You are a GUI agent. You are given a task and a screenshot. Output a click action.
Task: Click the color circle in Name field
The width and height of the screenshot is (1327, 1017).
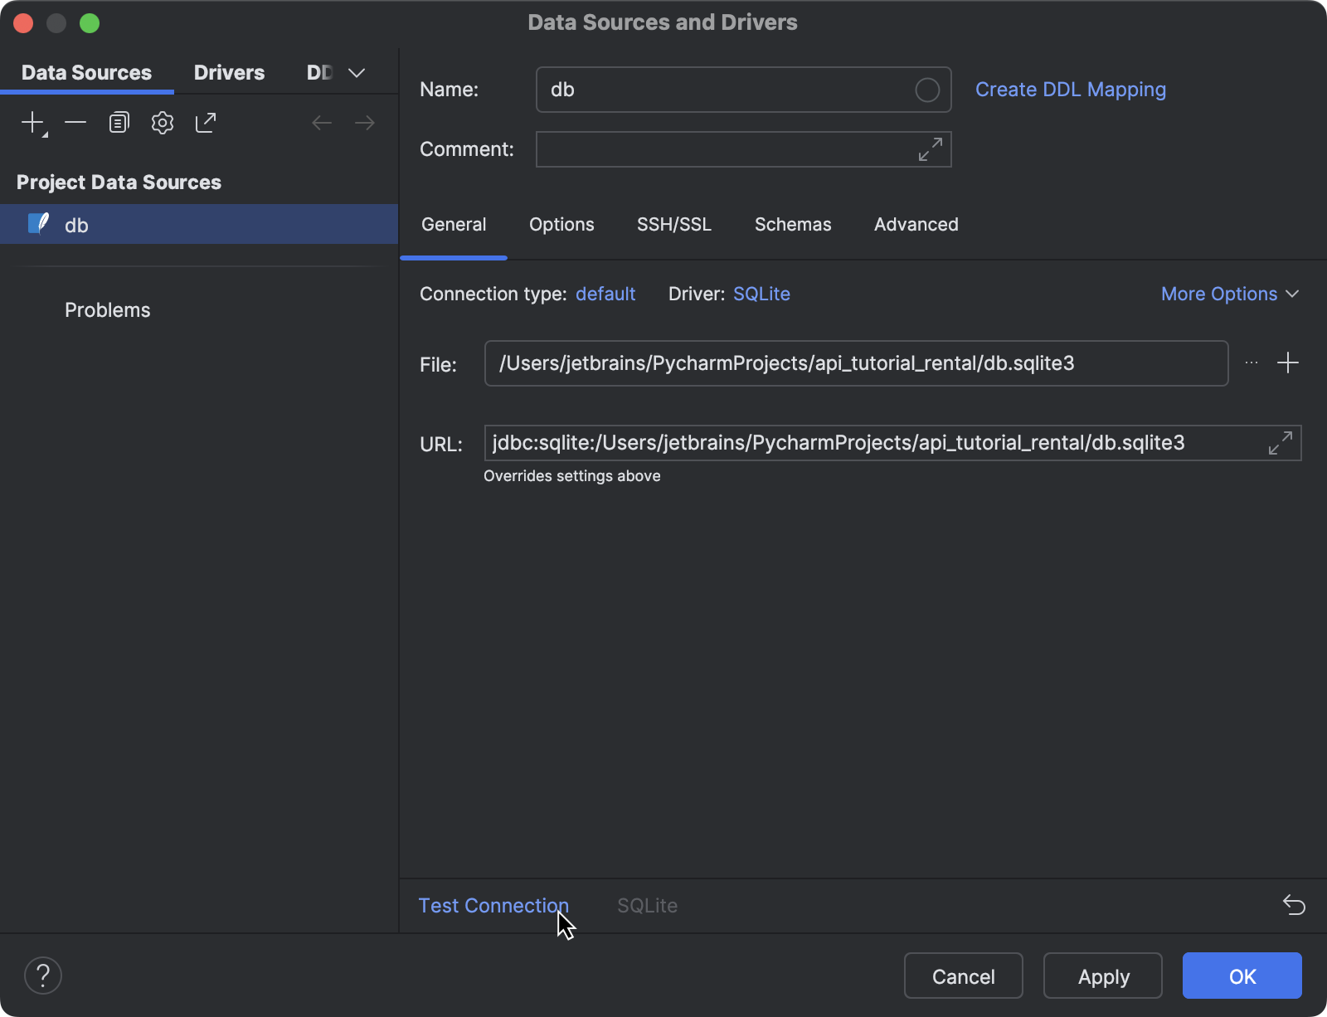[927, 90]
